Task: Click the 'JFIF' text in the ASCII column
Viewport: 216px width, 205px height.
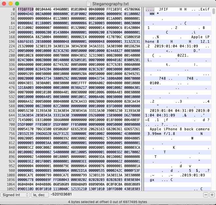Action: (x=163, y=9)
